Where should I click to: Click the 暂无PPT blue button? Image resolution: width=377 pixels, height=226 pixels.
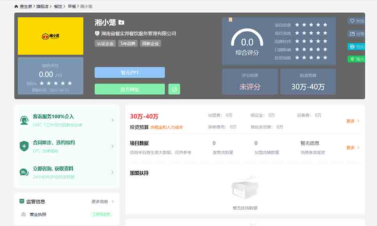point(129,73)
